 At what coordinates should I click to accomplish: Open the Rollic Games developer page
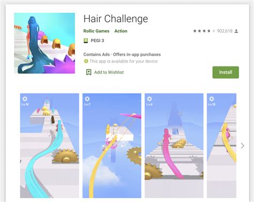[x=96, y=31]
